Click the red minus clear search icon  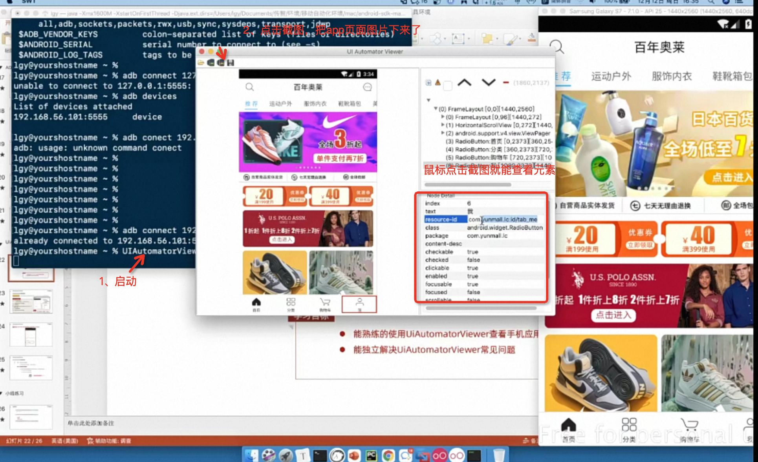[x=506, y=83]
